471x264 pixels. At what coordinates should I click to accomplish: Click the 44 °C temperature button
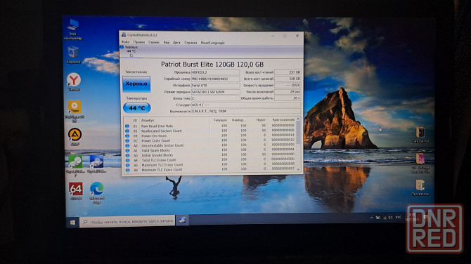click(136, 108)
